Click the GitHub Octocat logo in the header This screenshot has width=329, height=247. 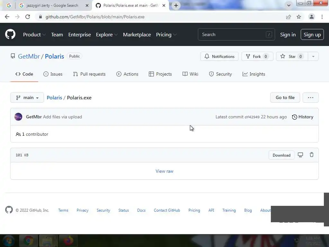pyautogui.click(x=10, y=34)
